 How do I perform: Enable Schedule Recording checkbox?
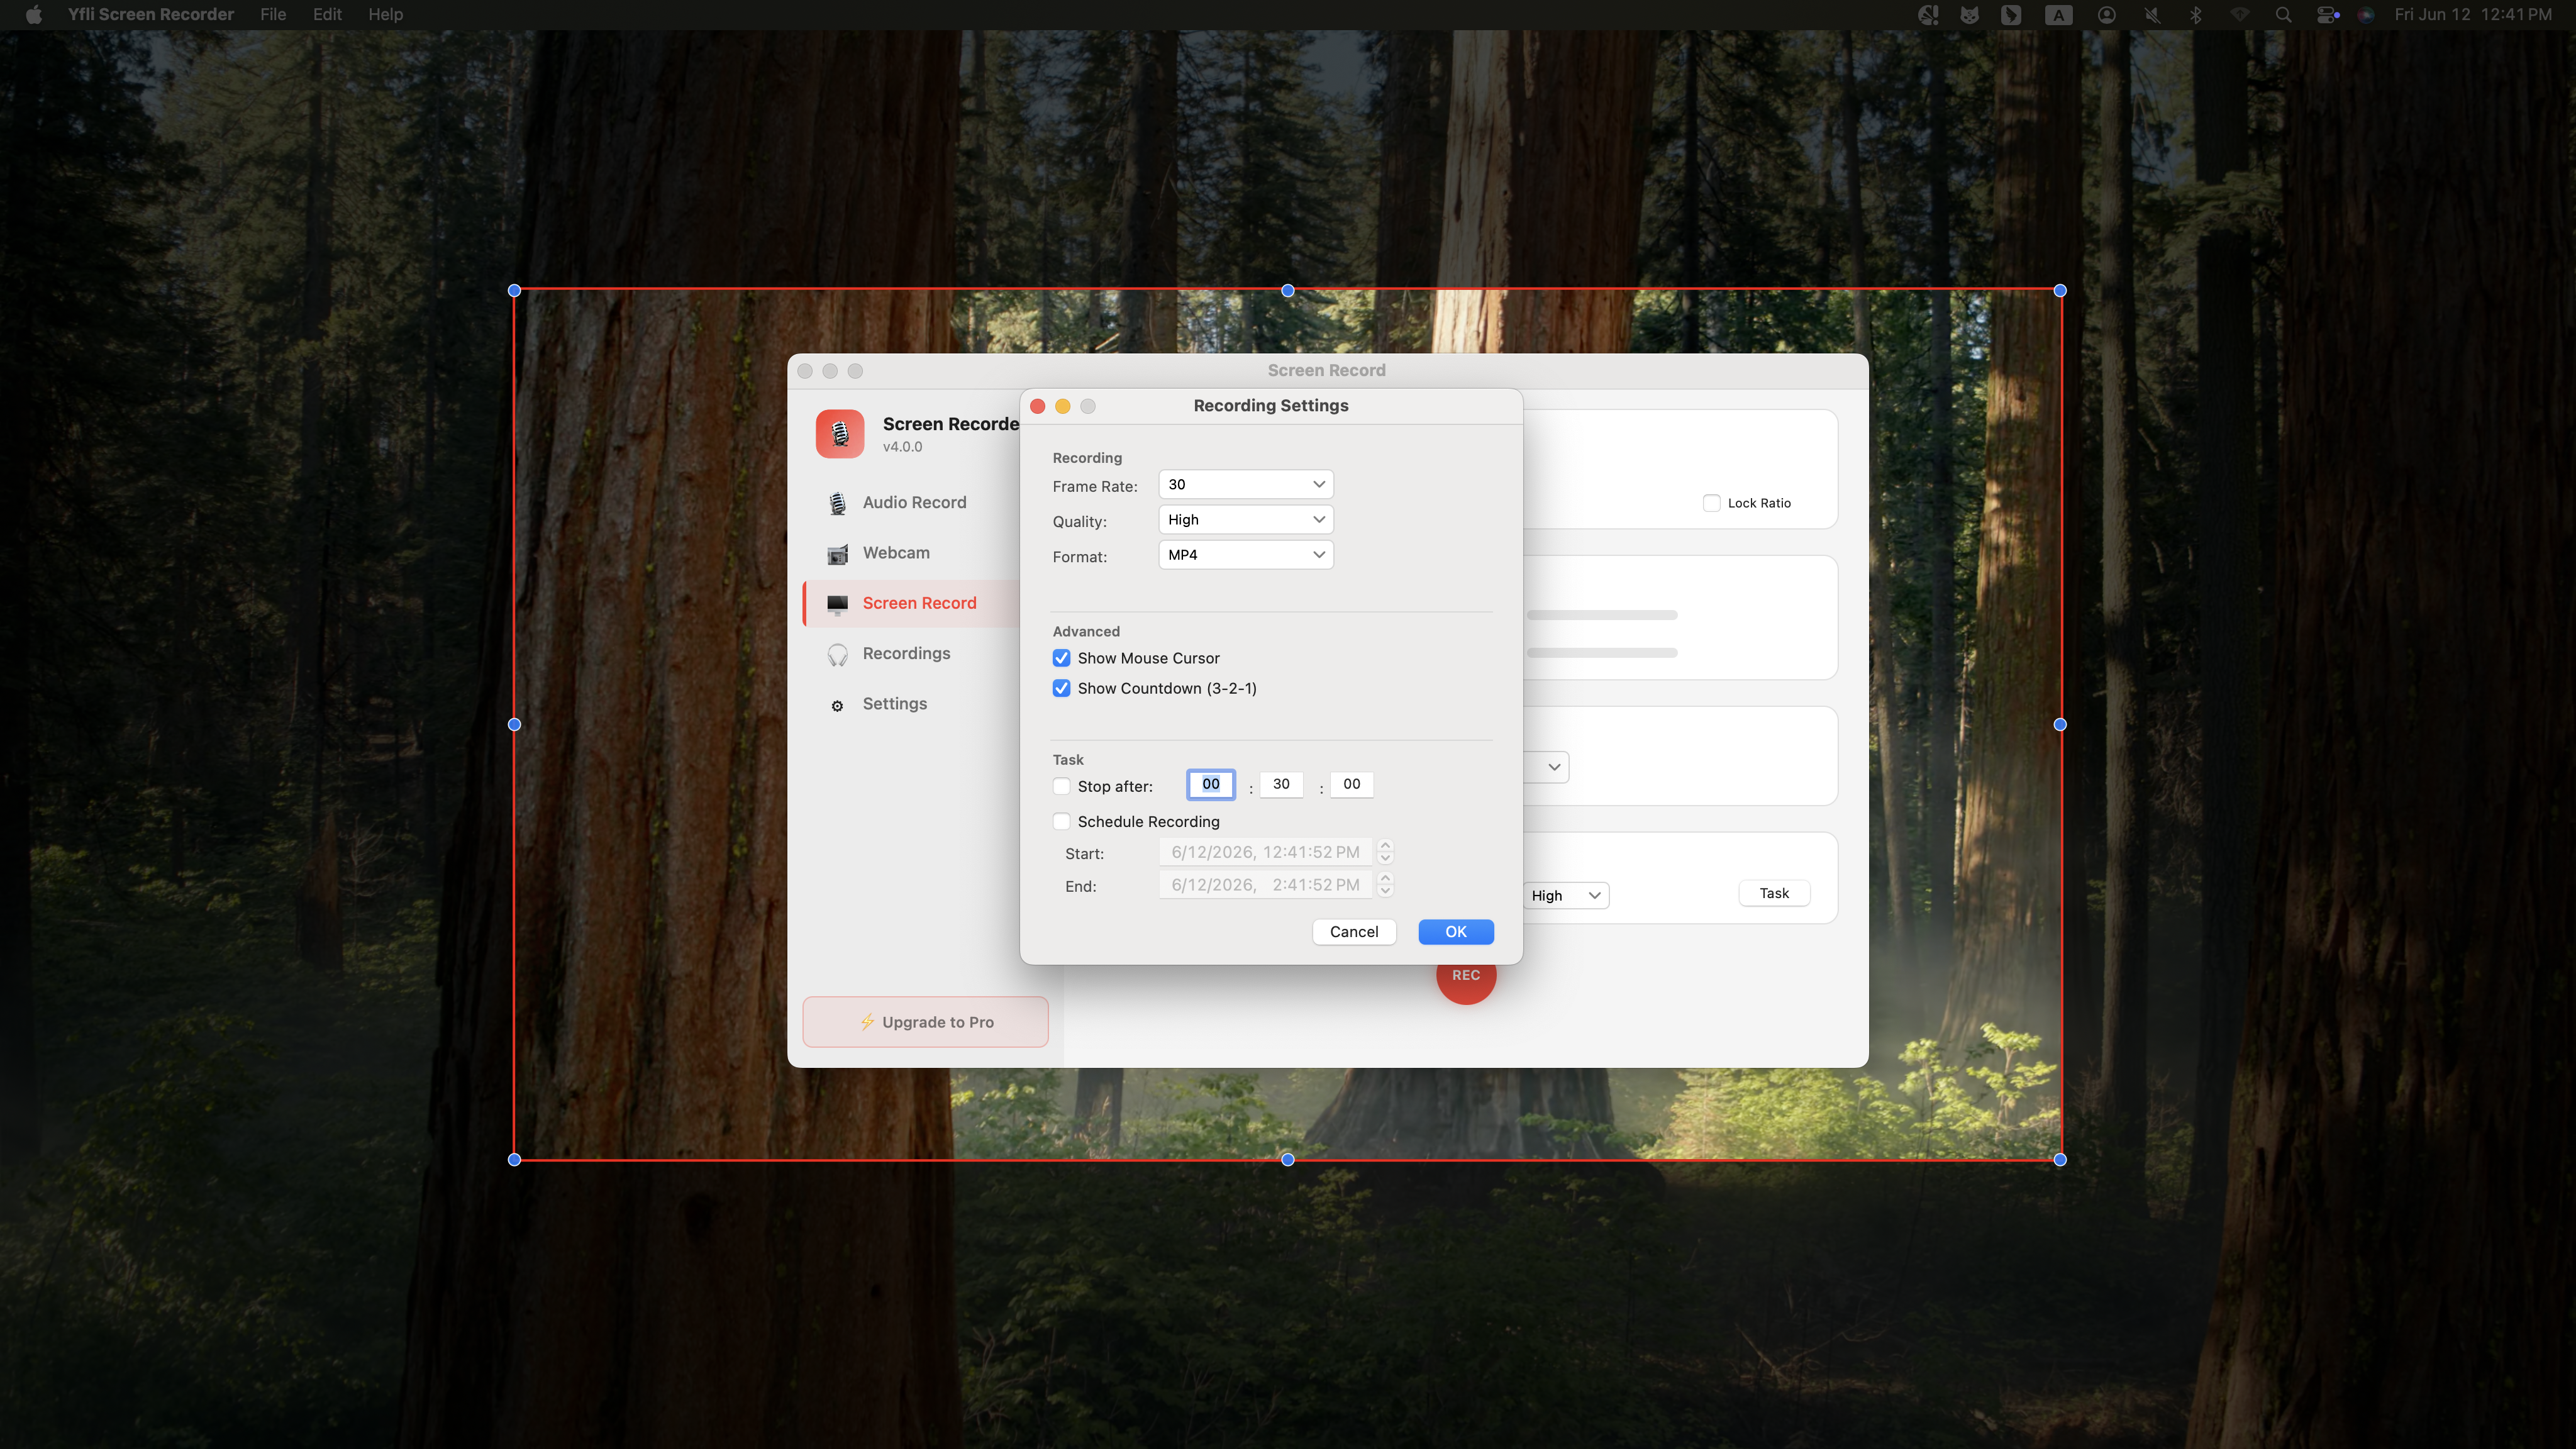click(1061, 822)
